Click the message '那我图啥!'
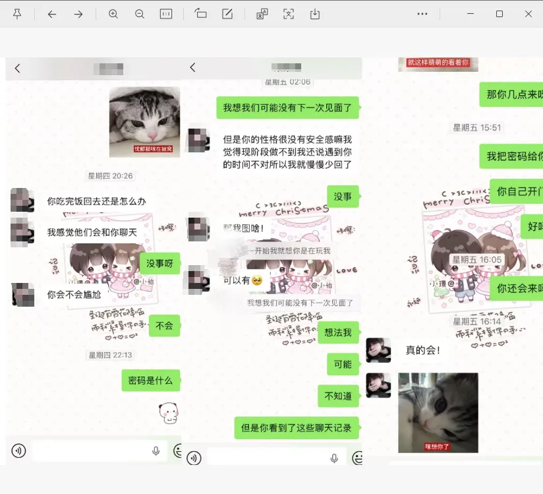543x494 pixels. click(243, 228)
